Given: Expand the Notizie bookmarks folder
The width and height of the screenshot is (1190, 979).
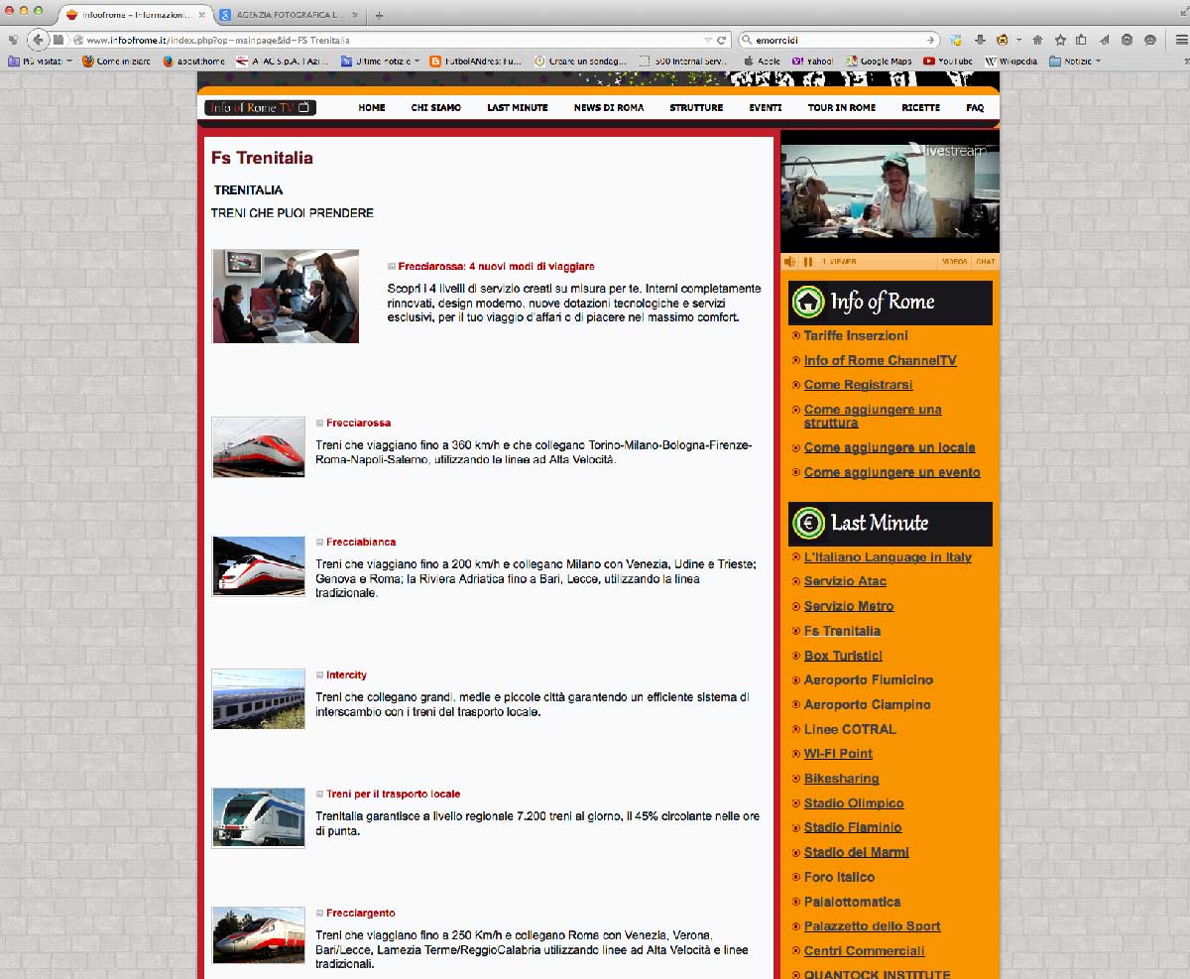Looking at the screenshot, I should 1075,61.
